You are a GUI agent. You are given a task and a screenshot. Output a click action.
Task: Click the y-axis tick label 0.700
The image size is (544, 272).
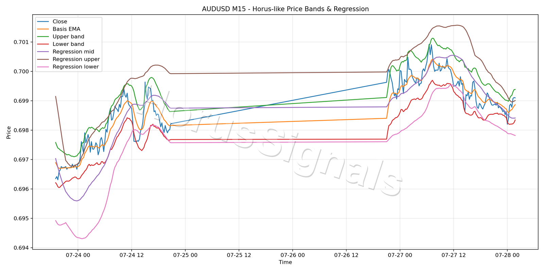(x=21, y=71)
